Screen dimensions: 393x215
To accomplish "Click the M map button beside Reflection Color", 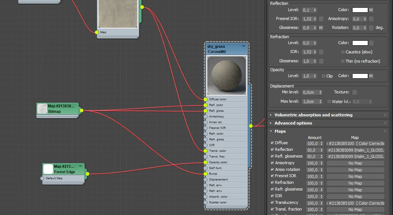I will [x=371, y=10].
